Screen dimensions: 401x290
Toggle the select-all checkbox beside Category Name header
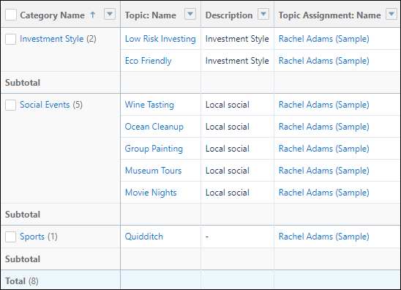tap(11, 15)
